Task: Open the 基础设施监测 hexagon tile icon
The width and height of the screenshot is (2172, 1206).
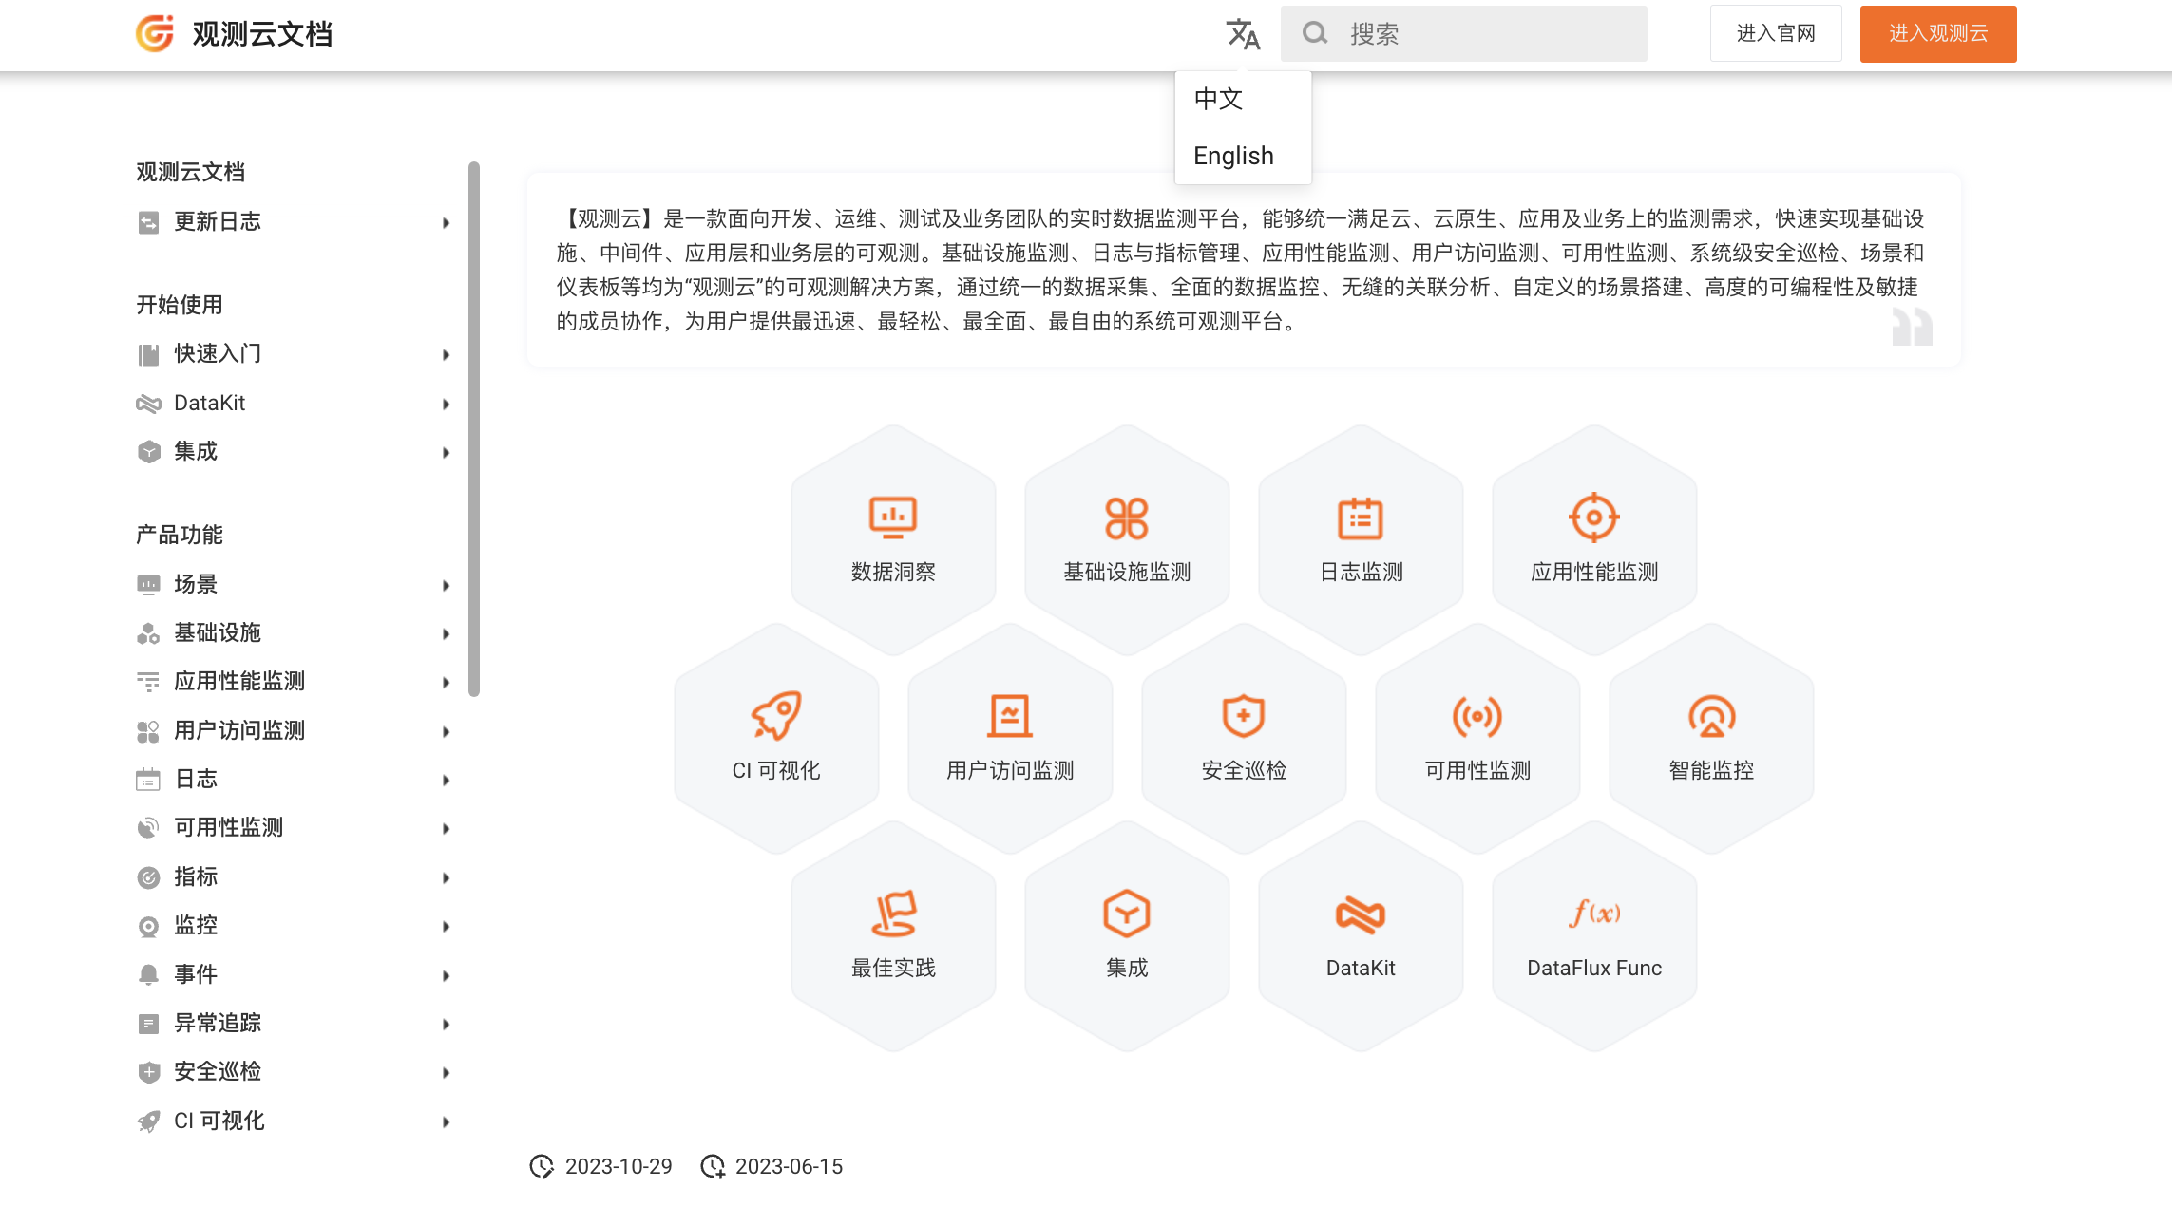Action: (x=1127, y=518)
